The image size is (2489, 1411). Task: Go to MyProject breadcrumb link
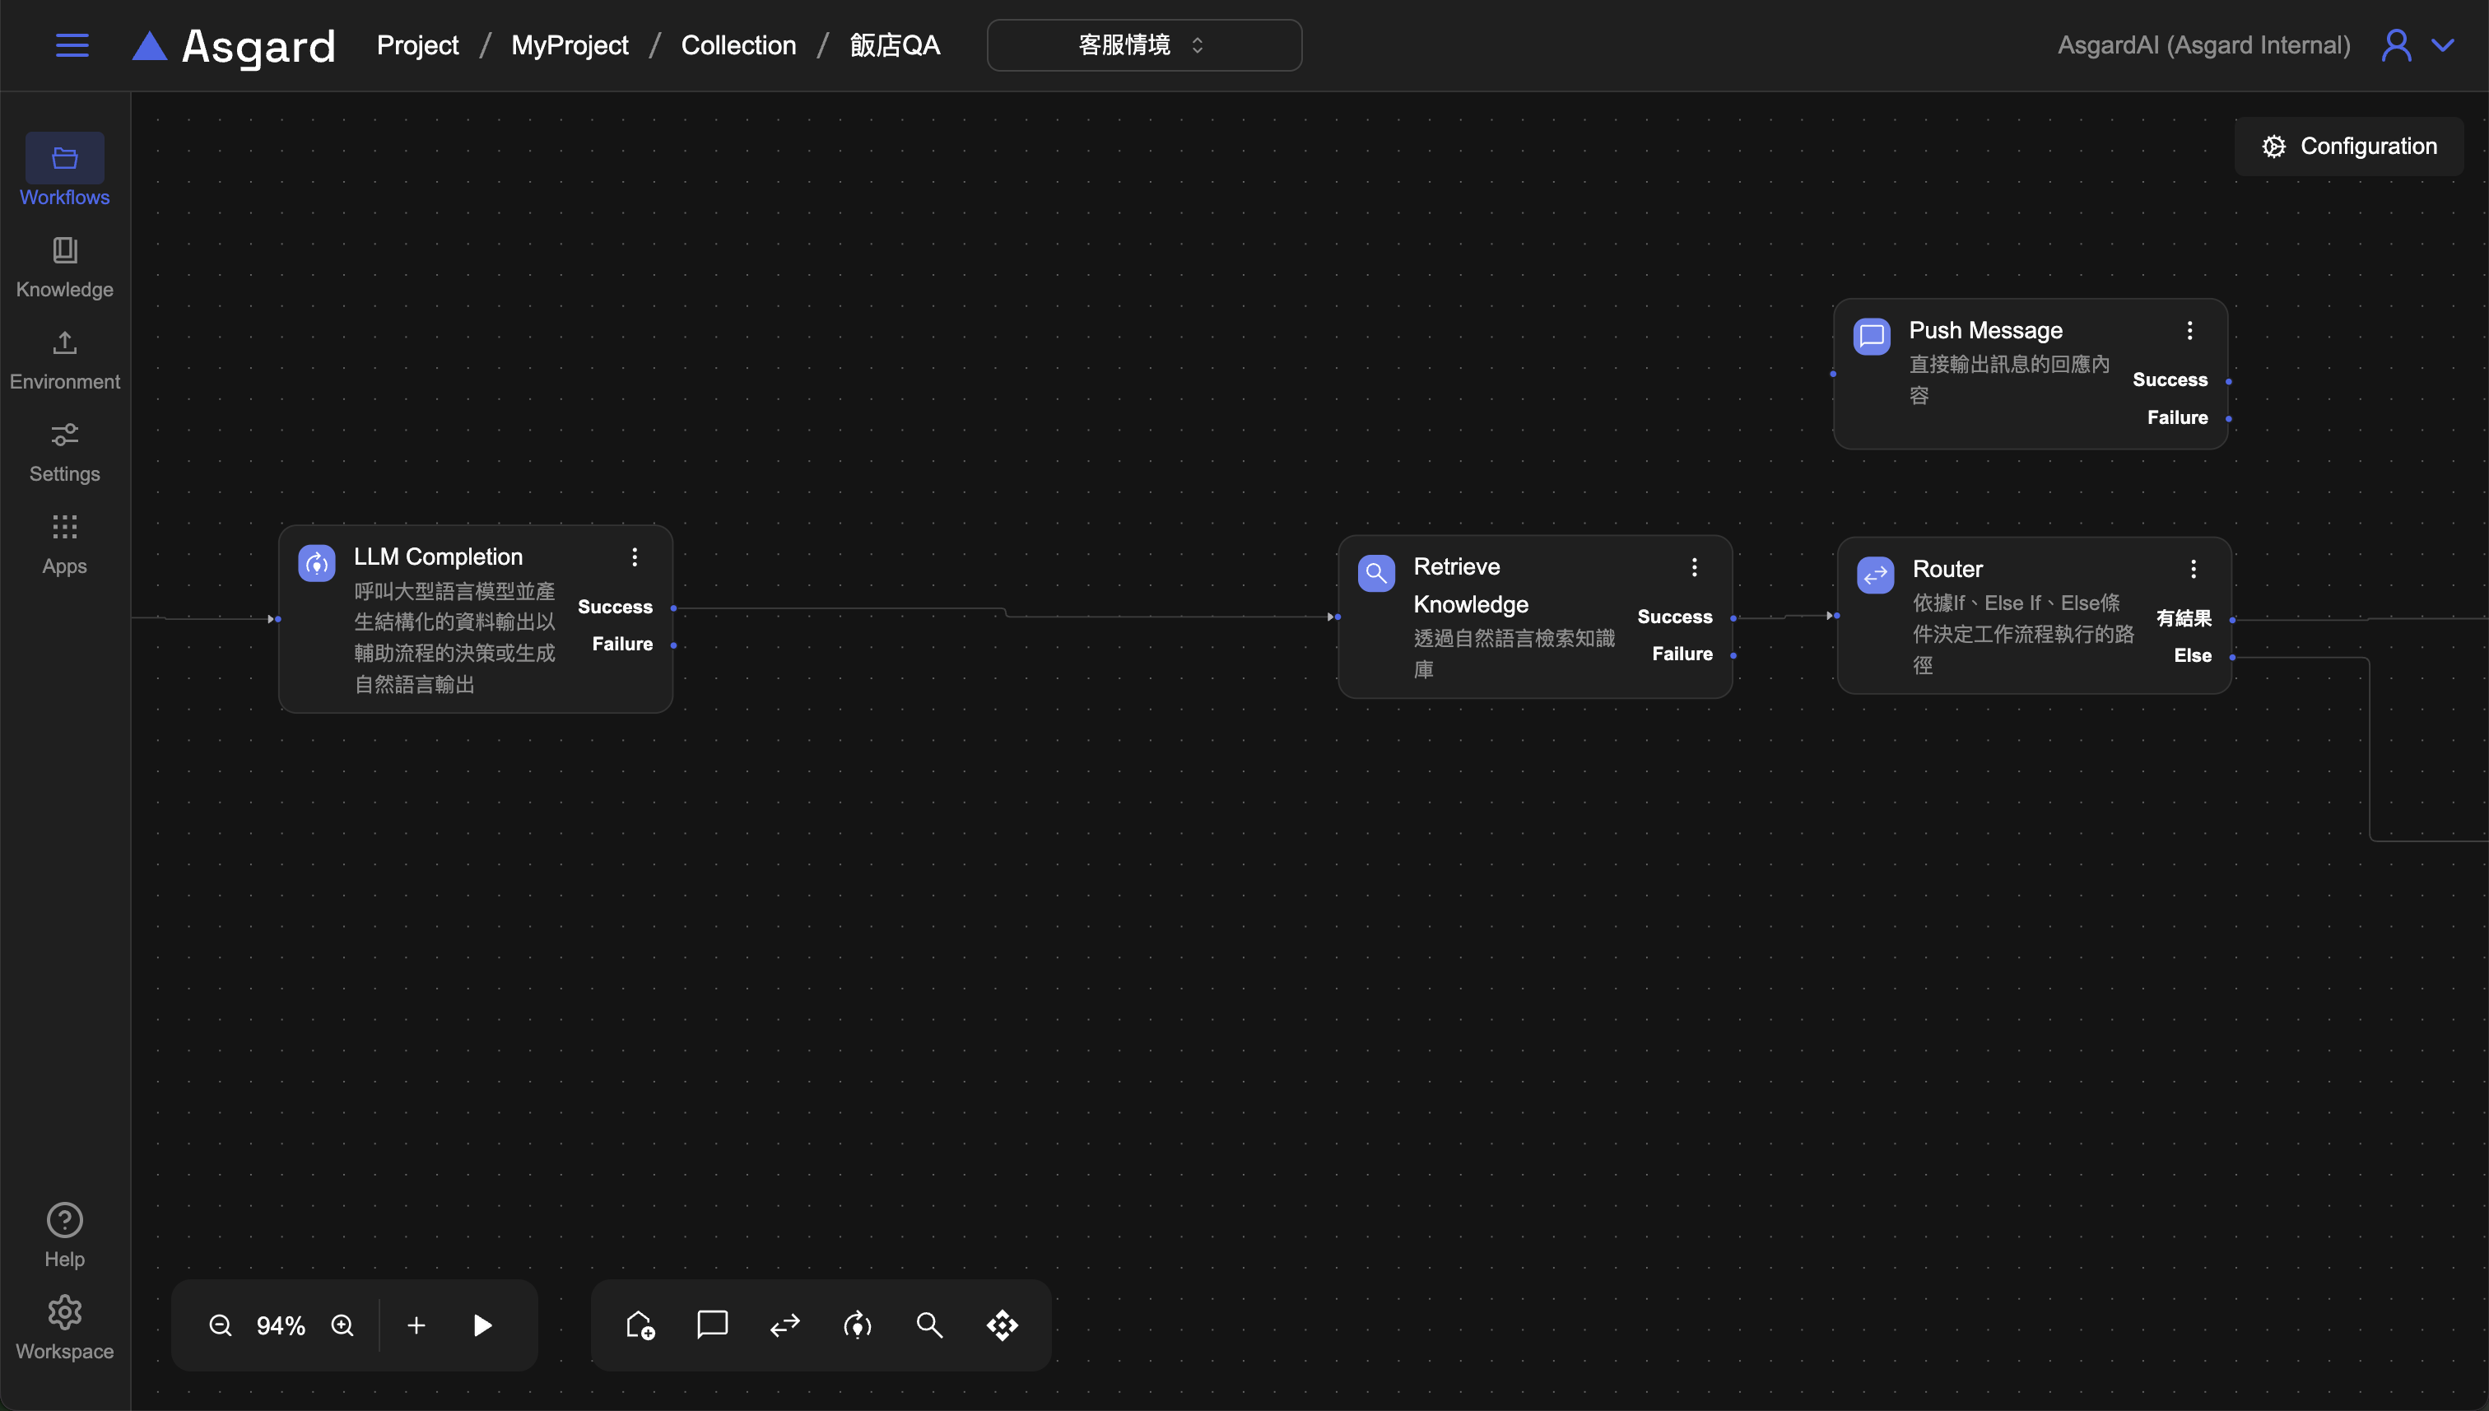[569, 45]
